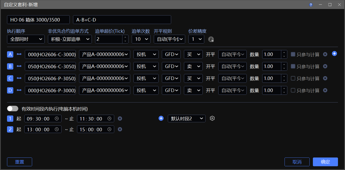This screenshot has height=170, width=345.
Task: Click the blue D leg label
Action: tap(10, 90)
